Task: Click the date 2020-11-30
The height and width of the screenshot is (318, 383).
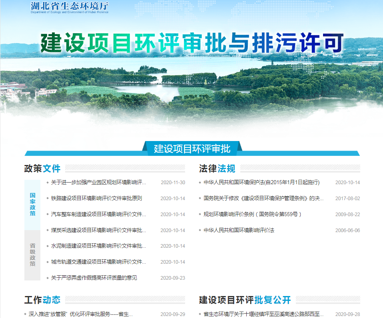Action: [173, 183]
